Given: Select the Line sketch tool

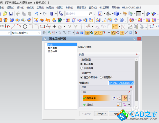Looking at the screenshot, I should (x=13, y=26).
